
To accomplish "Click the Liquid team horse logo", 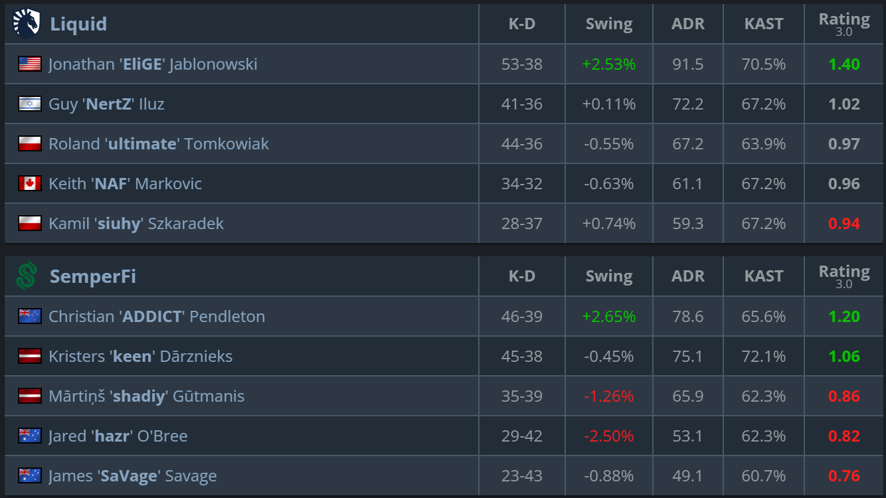I will pos(27,24).
